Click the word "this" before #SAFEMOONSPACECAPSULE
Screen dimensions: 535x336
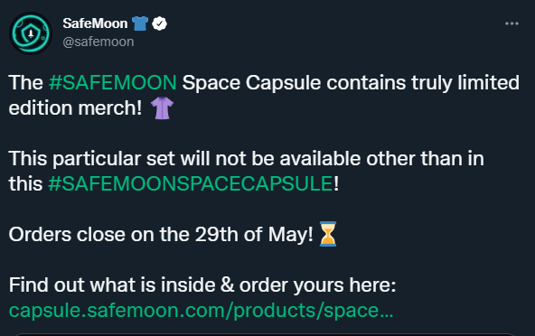[x=26, y=184]
